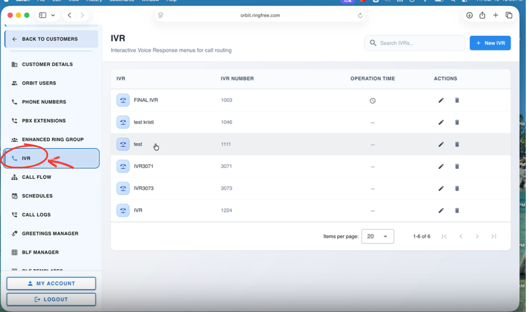
Task: Navigate to Schedules in the sidebar
Action: click(x=37, y=196)
